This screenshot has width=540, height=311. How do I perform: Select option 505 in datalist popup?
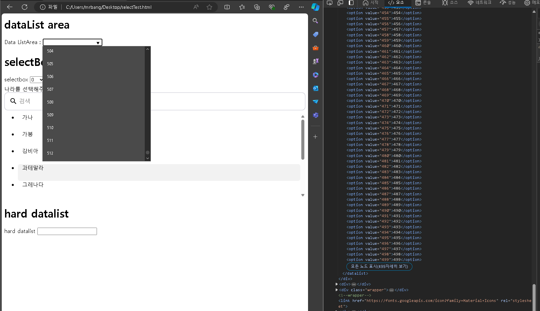point(94,64)
